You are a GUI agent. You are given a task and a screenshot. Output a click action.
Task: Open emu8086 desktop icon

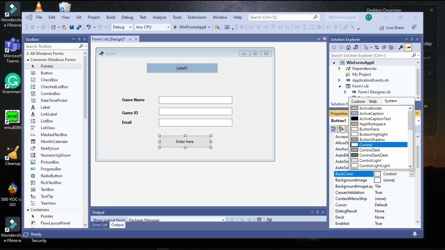[13, 120]
